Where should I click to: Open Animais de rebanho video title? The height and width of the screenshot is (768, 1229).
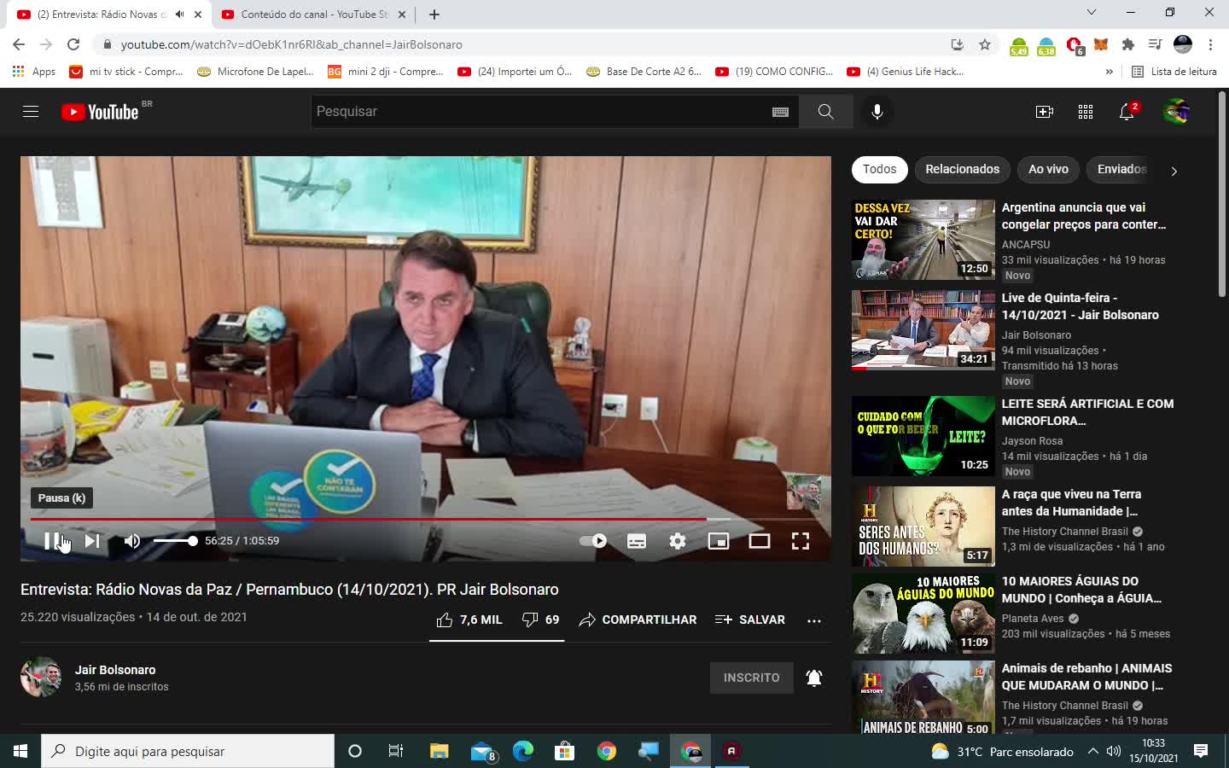click(x=1086, y=677)
